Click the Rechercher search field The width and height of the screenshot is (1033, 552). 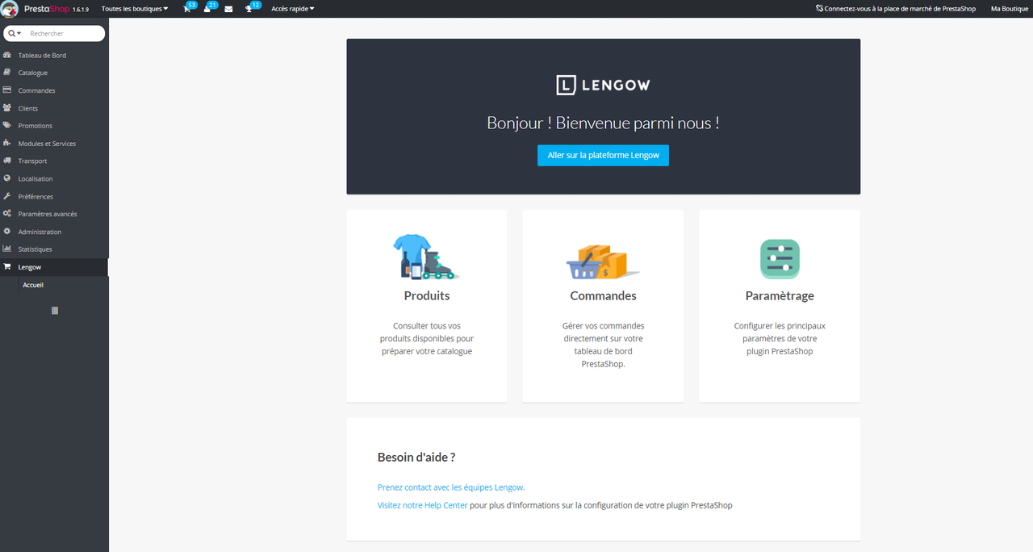click(65, 34)
